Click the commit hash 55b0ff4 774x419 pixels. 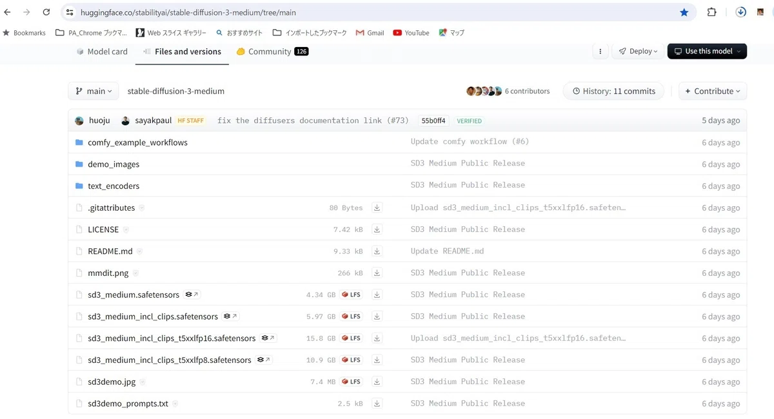pyautogui.click(x=433, y=121)
